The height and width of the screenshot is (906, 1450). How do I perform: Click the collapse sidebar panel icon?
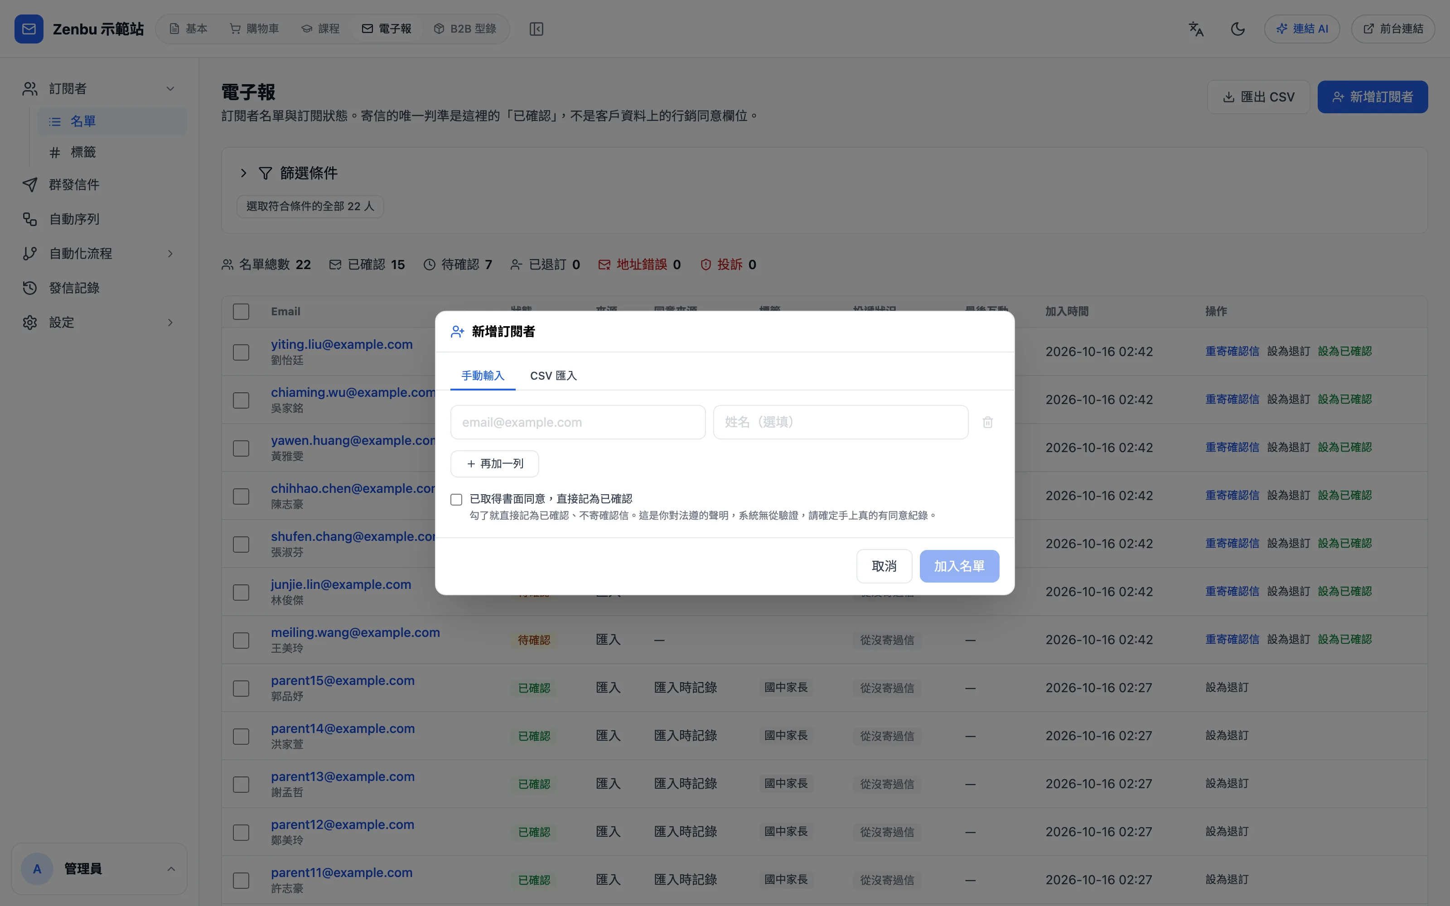[536, 29]
